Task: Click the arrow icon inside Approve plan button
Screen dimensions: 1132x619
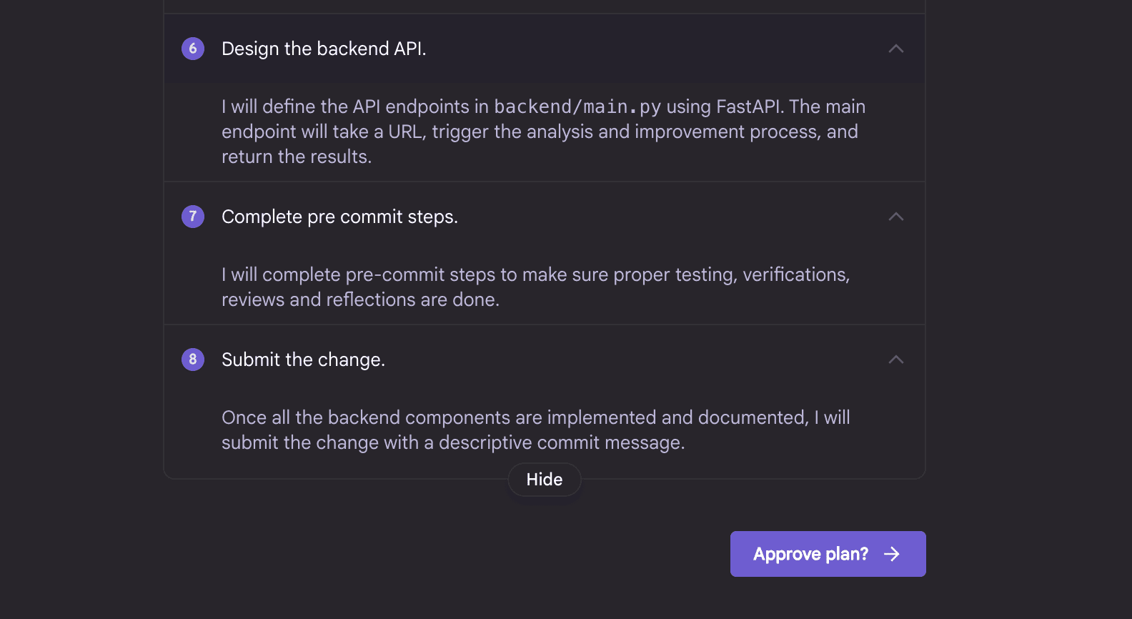Action: coord(892,553)
